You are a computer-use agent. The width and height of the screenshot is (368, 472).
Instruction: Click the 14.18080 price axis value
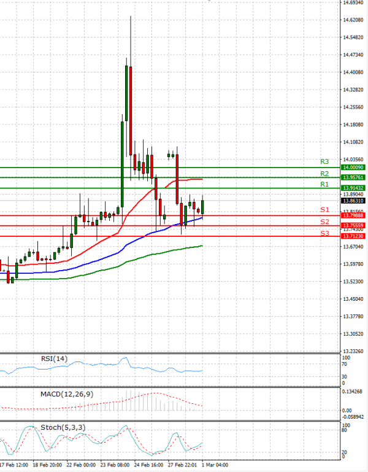[353, 125]
